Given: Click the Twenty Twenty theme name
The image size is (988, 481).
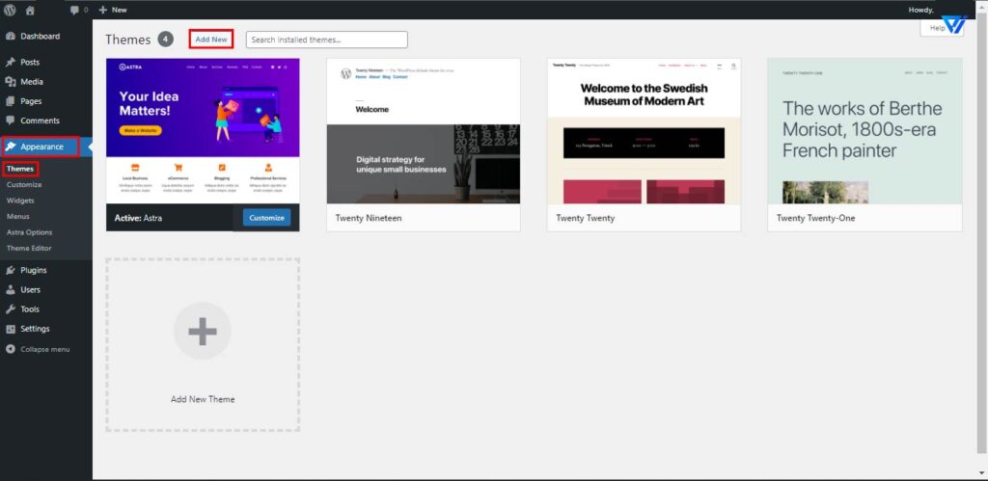Looking at the screenshot, I should (x=586, y=218).
